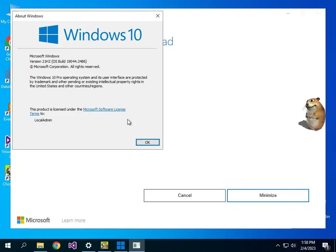The height and width of the screenshot is (252, 336).
Task: Click the 'LocalAdmin' licensee text
Action: click(43, 120)
